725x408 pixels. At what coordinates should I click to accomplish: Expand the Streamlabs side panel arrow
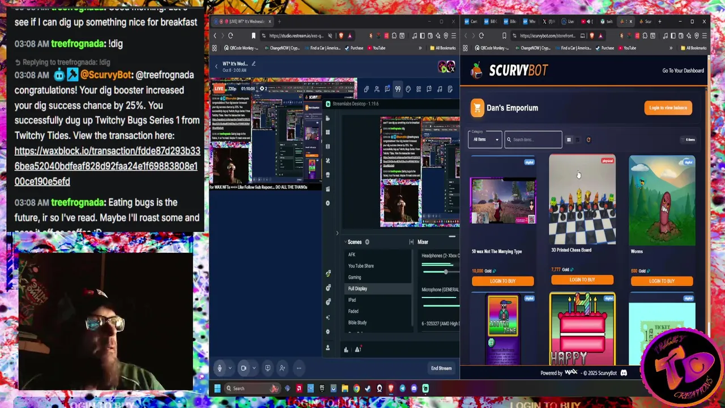click(337, 233)
